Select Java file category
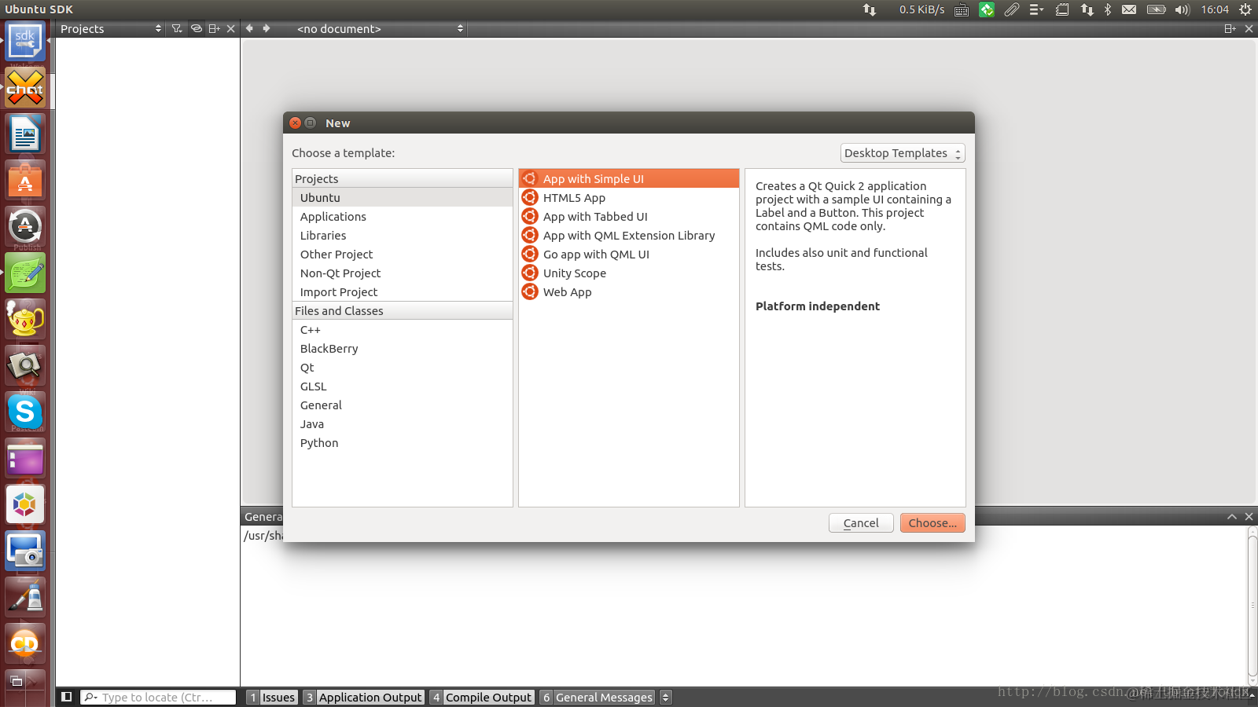 click(403, 424)
